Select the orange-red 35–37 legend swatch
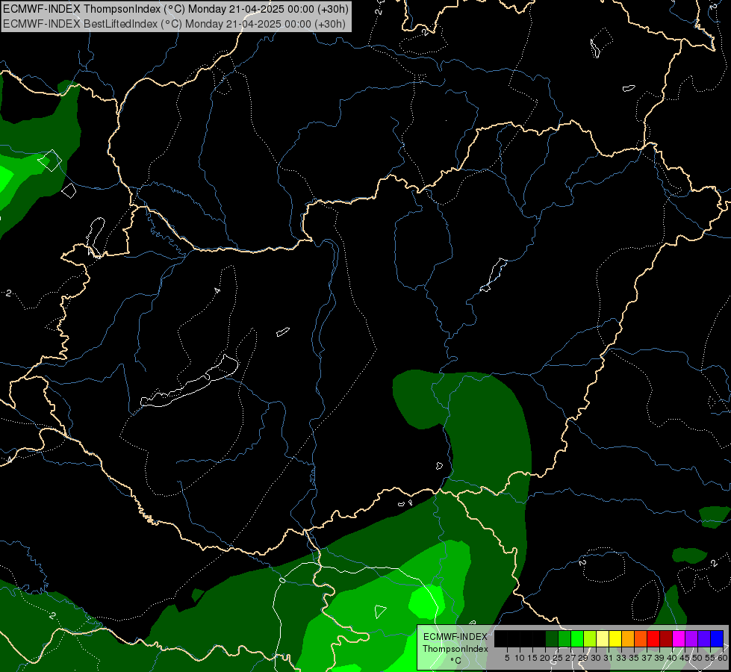This screenshot has width=731, height=672. click(x=641, y=638)
